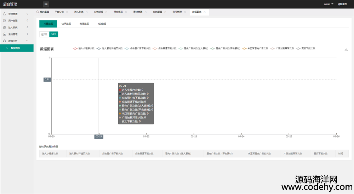Hide the 真实下载次数 legend series

pyautogui.click(x=306, y=48)
